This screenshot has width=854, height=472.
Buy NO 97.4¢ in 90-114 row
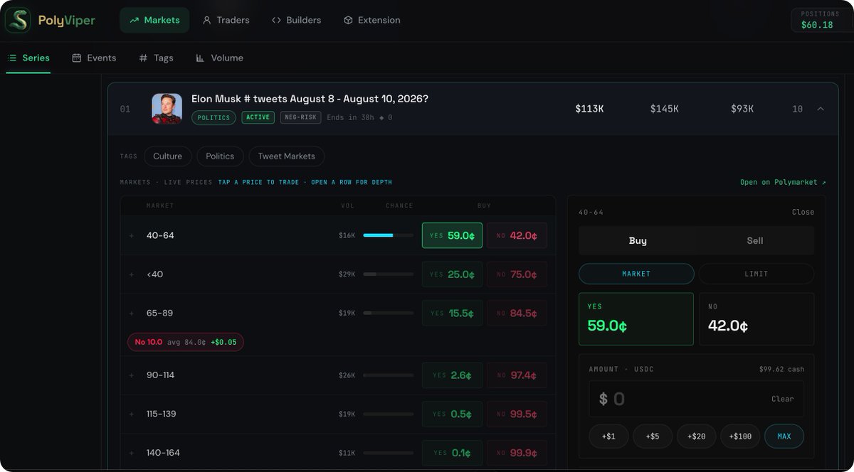click(x=517, y=375)
